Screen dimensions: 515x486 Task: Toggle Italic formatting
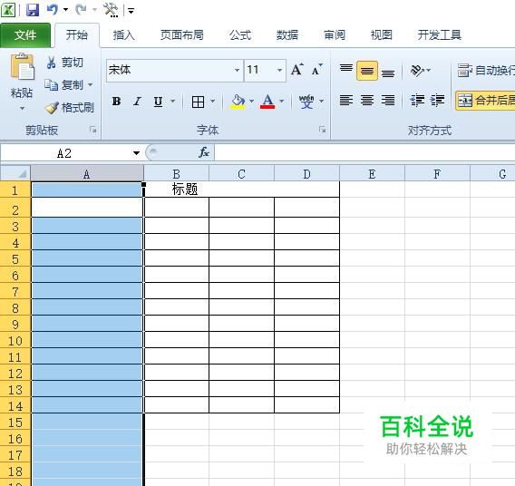click(137, 102)
